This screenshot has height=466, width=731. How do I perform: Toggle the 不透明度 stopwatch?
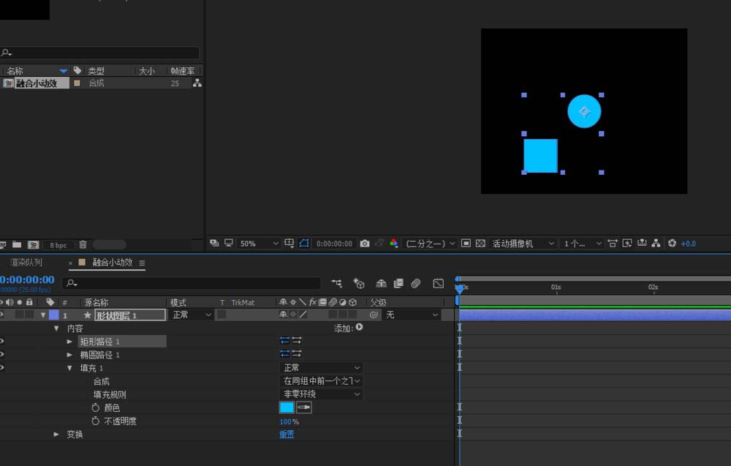95,421
